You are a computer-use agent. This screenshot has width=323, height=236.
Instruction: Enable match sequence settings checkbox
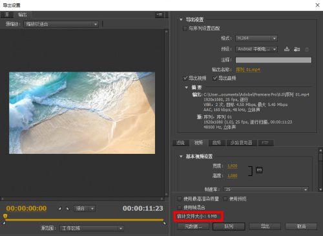pos(185,28)
